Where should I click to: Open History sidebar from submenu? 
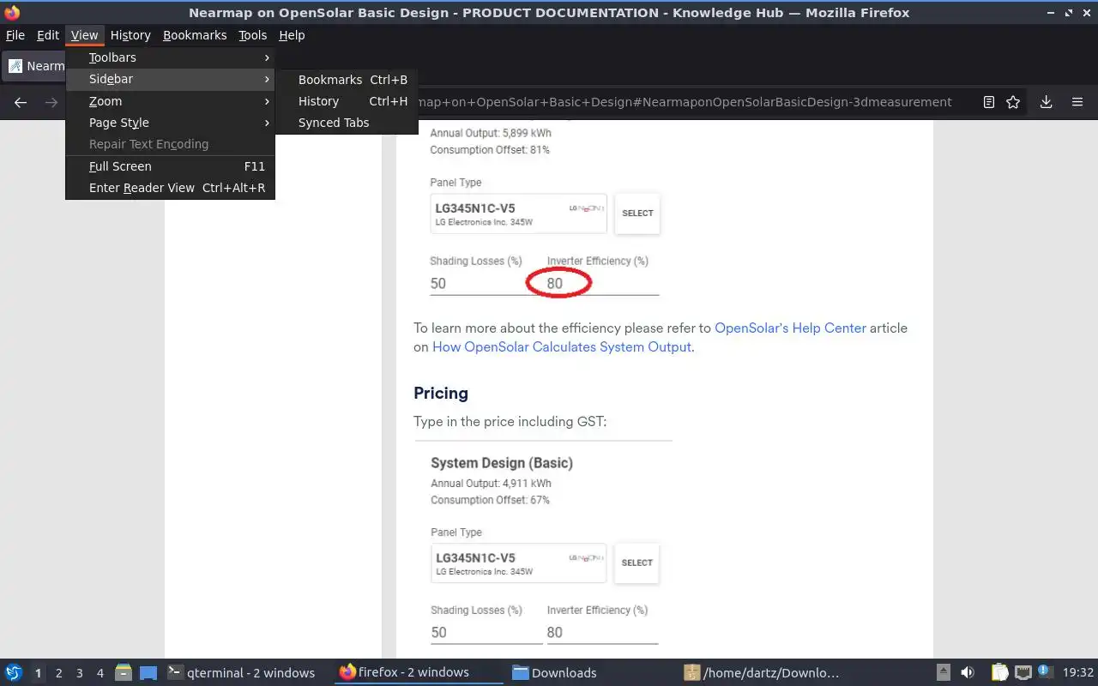click(x=347, y=101)
